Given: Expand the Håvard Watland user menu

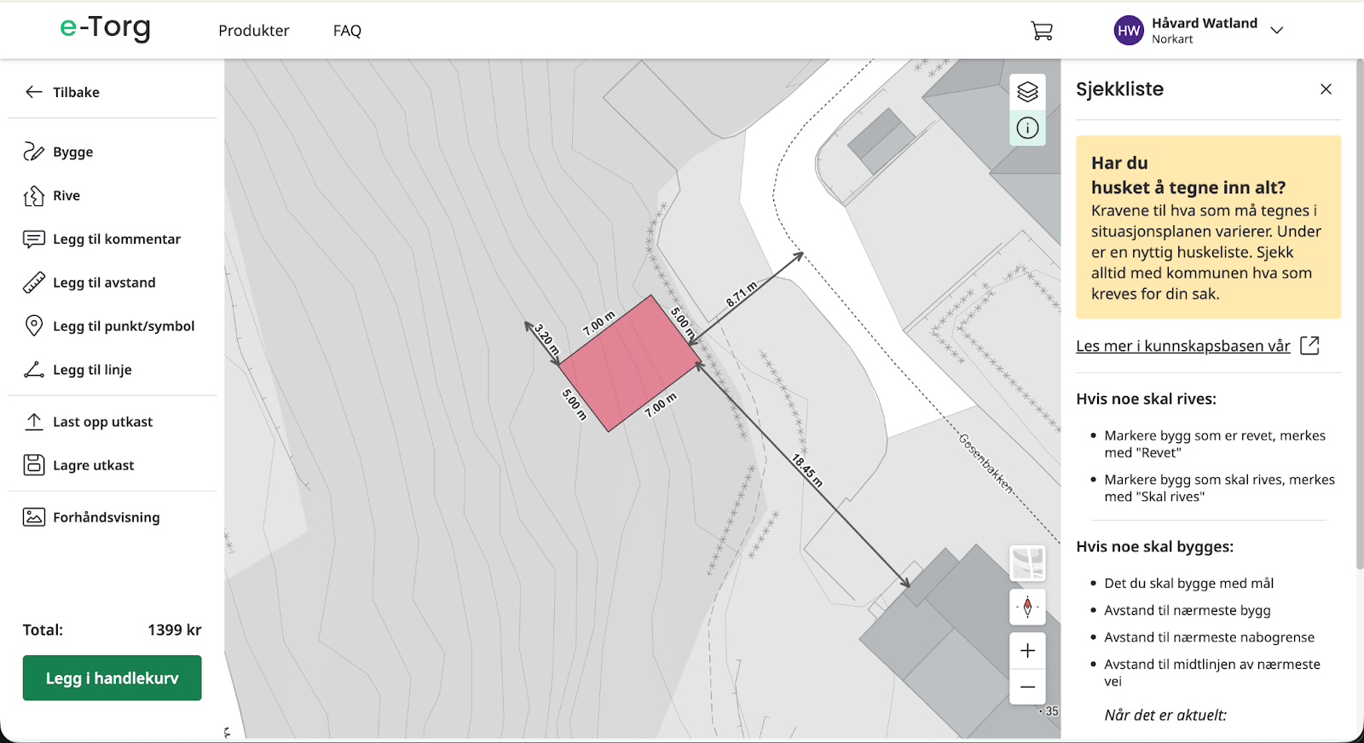Looking at the screenshot, I should (x=1276, y=31).
